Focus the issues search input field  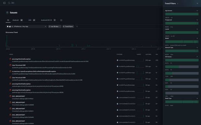[x=119, y=26]
